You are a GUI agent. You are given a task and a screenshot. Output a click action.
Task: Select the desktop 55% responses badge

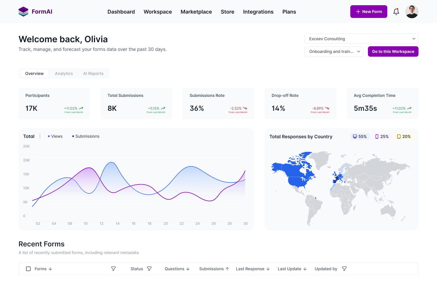tap(360, 136)
